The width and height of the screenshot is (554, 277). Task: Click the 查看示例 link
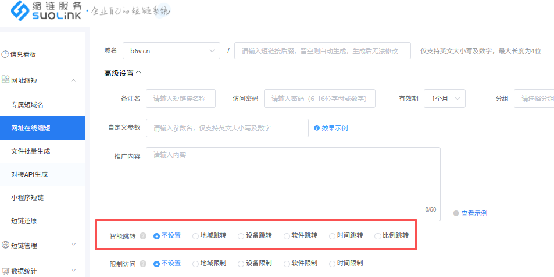pos(474,213)
